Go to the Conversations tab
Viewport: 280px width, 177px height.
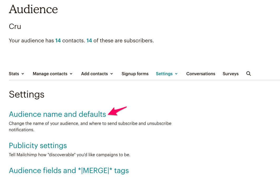click(x=201, y=74)
